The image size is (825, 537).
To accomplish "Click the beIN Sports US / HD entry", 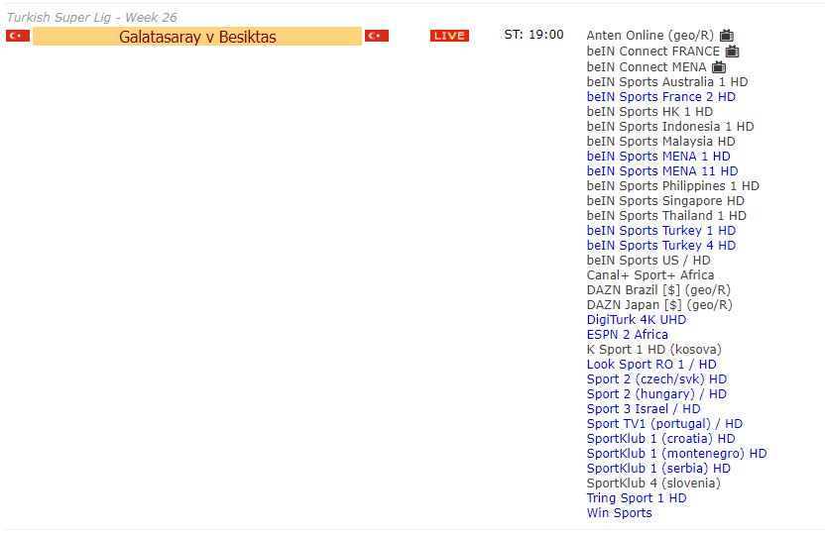I will point(648,261).
